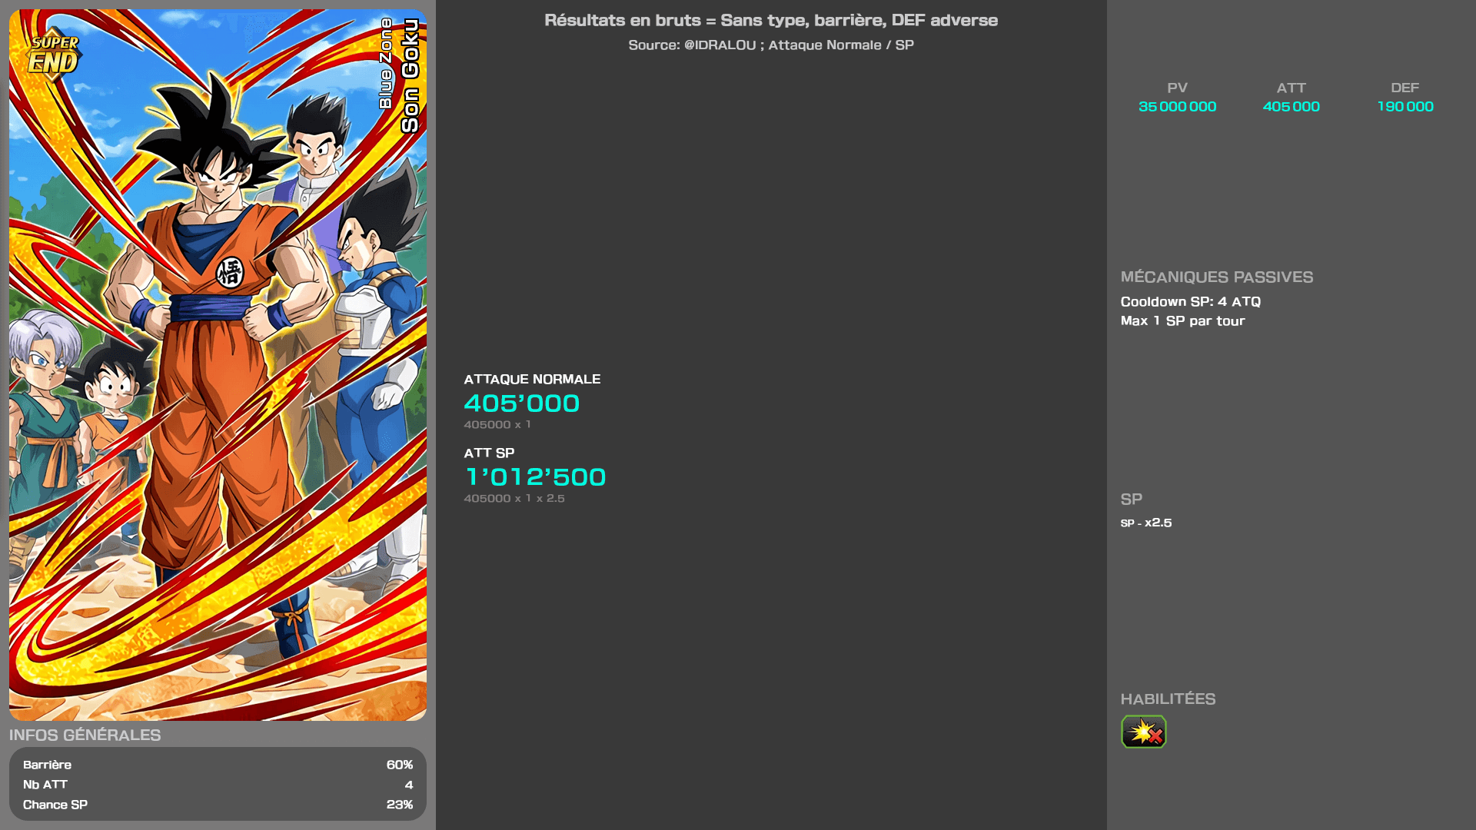Click the SP - x2.5 multiplier text
This screenshot has height=830, width=1476.
[x=1146, y=523]
